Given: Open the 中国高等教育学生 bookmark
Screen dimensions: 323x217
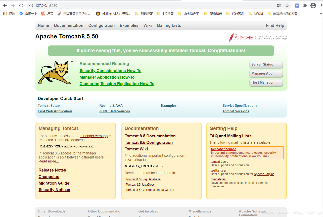Looking at the screenshot, I should click(x=74, y=14).
